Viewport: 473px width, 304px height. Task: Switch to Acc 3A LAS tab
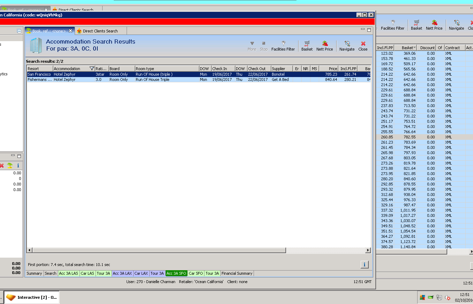69,273
